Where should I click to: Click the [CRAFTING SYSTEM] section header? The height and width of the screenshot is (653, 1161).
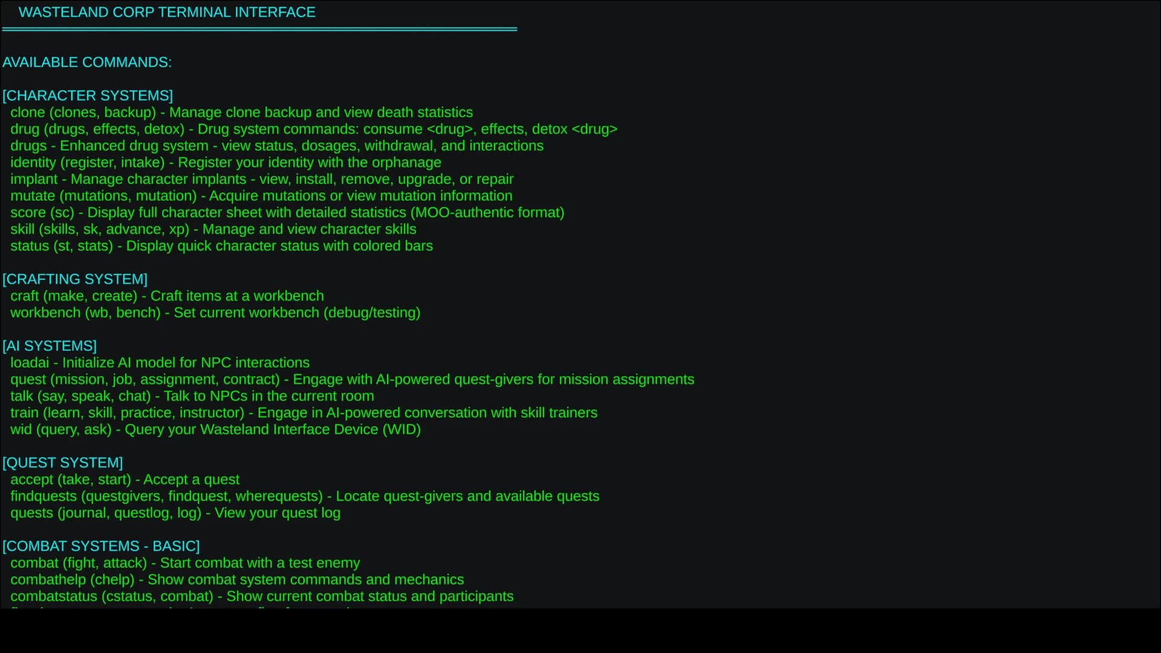75,279
